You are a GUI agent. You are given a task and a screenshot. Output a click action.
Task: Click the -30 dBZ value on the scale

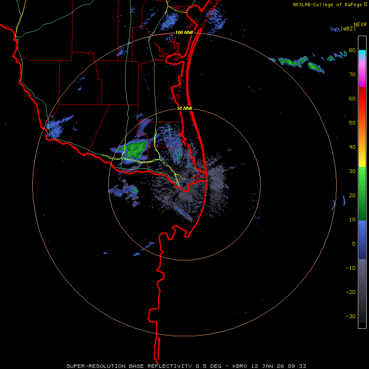pyautogui.click(x=351, y=316)
